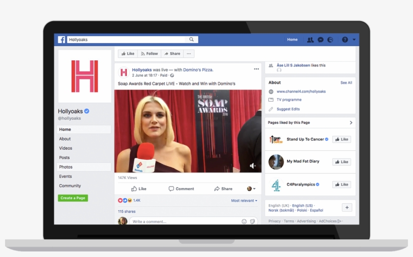Open the notifications globe icon
Image resolution: width=413 pixels, height=257 pixels.
coord(330,40)
